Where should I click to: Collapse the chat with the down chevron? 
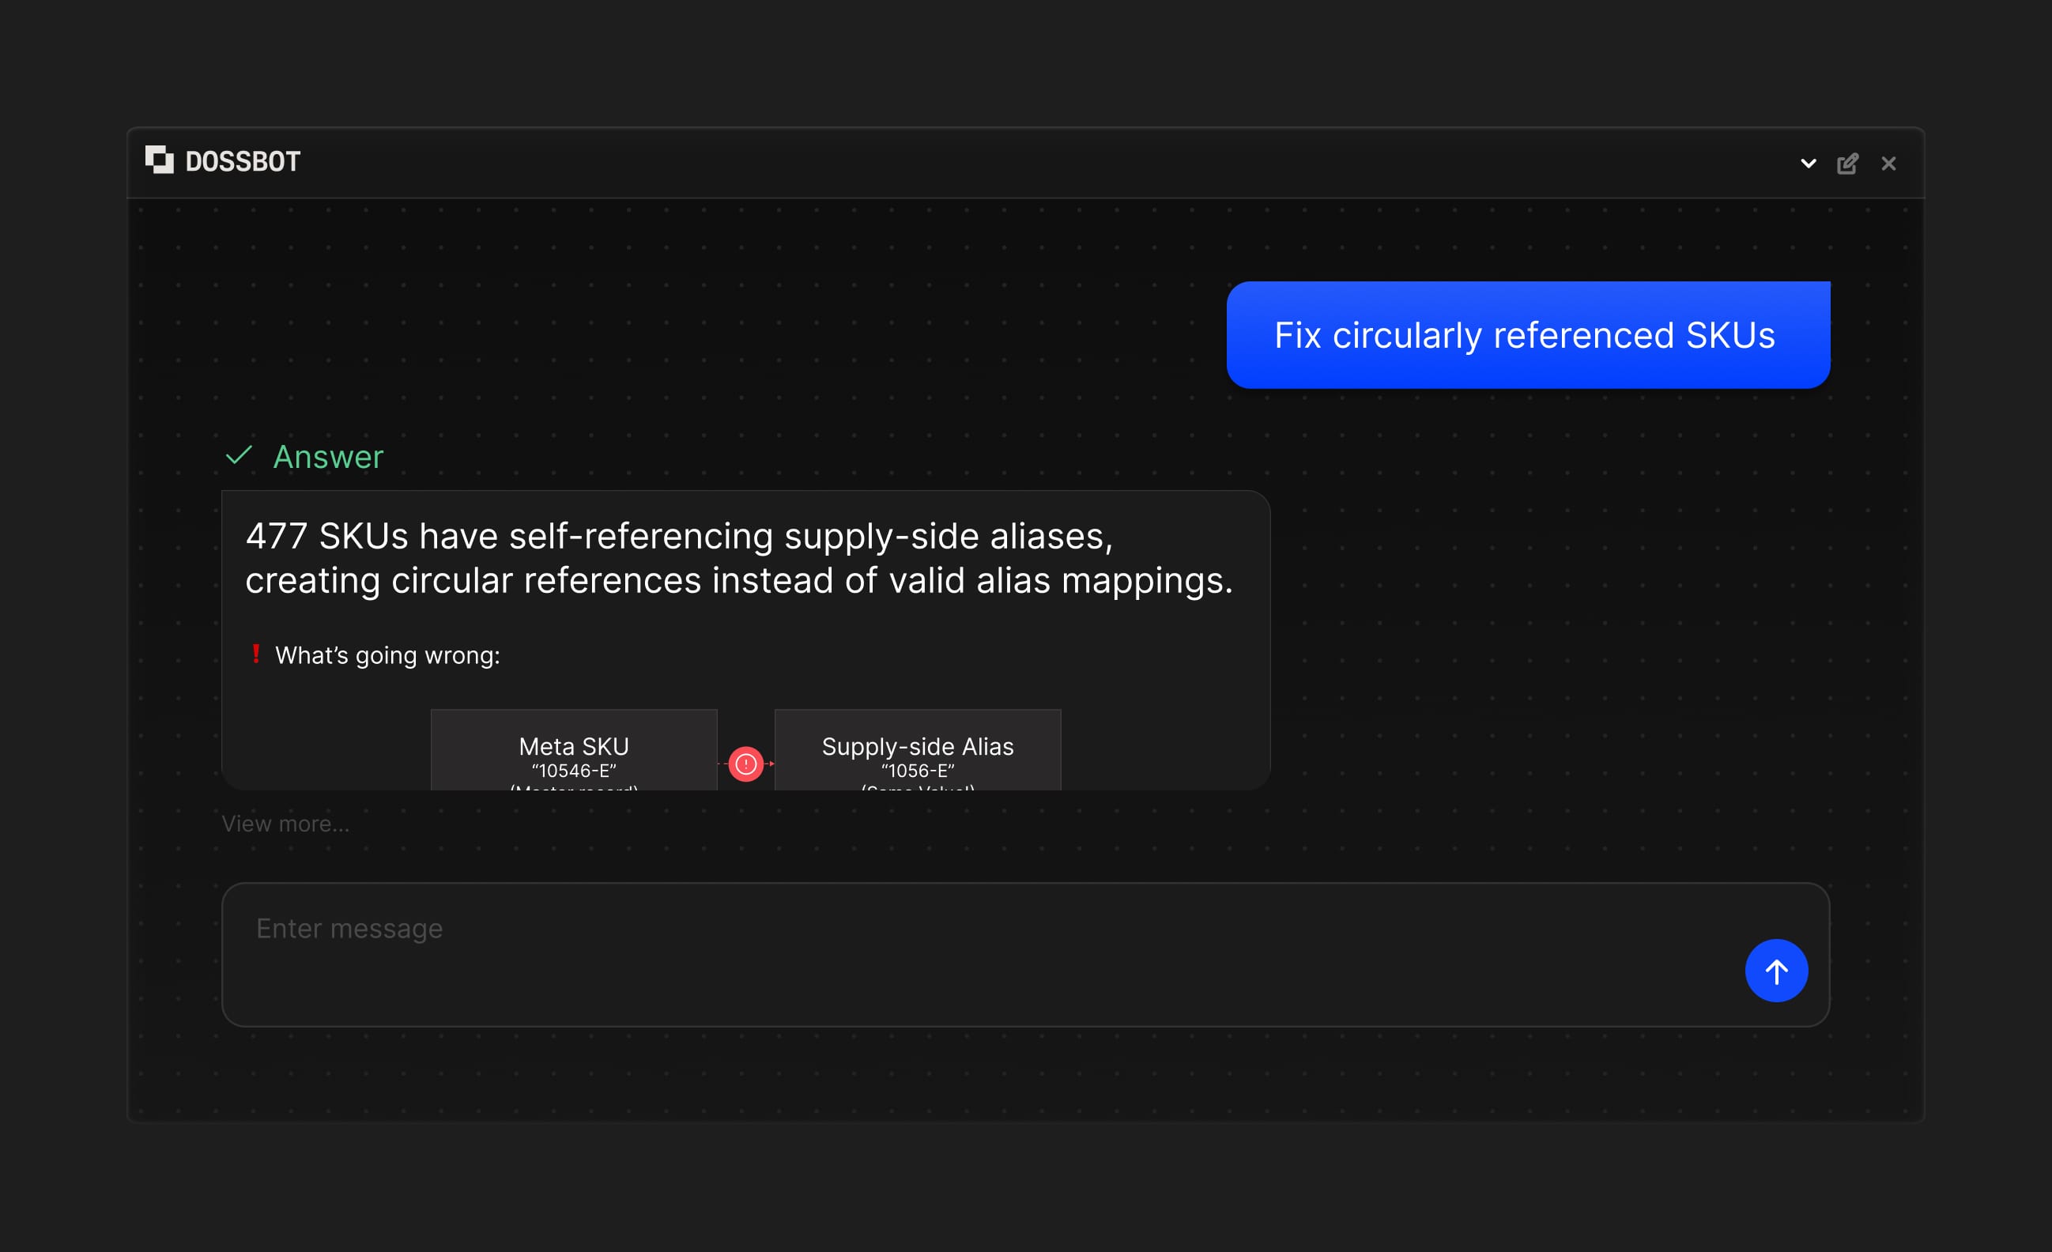(x=1807, y=164)
